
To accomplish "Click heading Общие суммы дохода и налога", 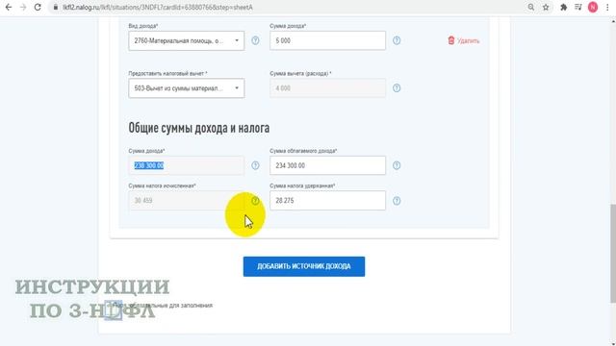I will pyautogui.click(x=199, y=128).
